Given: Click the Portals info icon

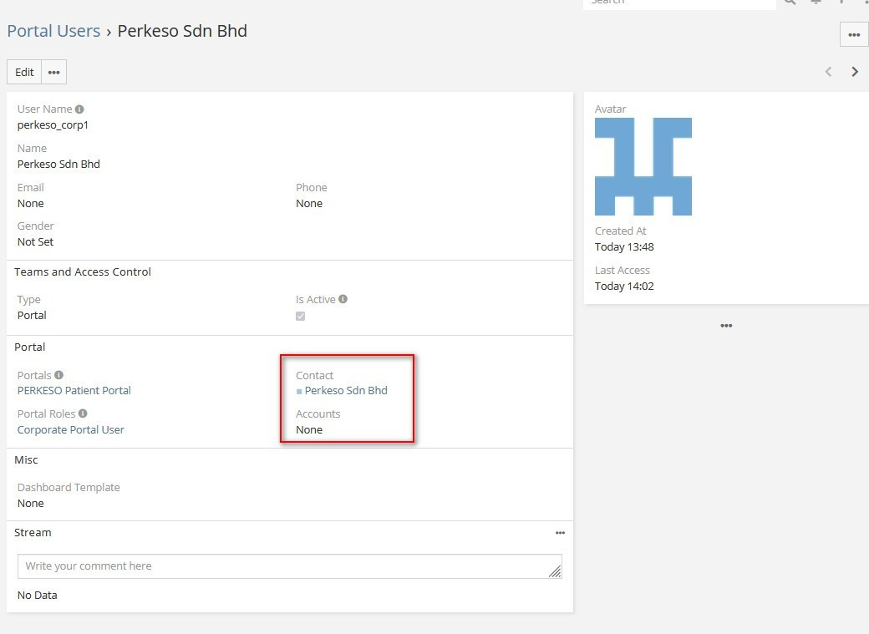Looking at the screenshot, I should coord(58,375).
